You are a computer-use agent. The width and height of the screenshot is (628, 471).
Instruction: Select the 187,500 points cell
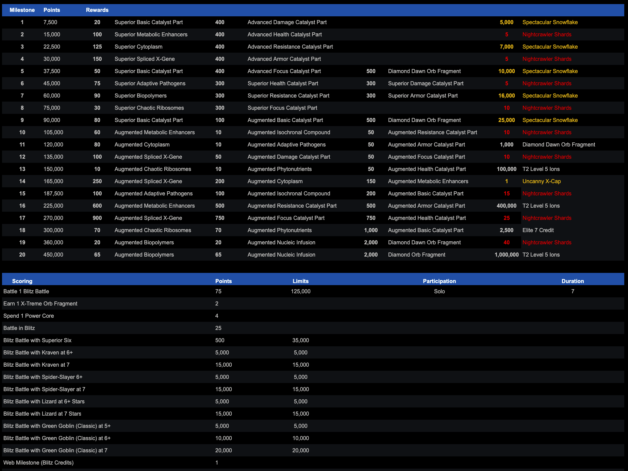(53, 193)
